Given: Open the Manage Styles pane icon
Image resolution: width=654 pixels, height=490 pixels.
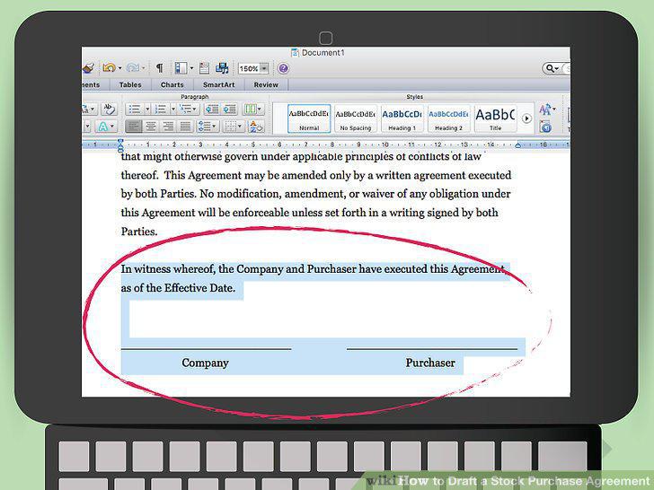Looking at the screenshot, I should [x=545, y=127].
